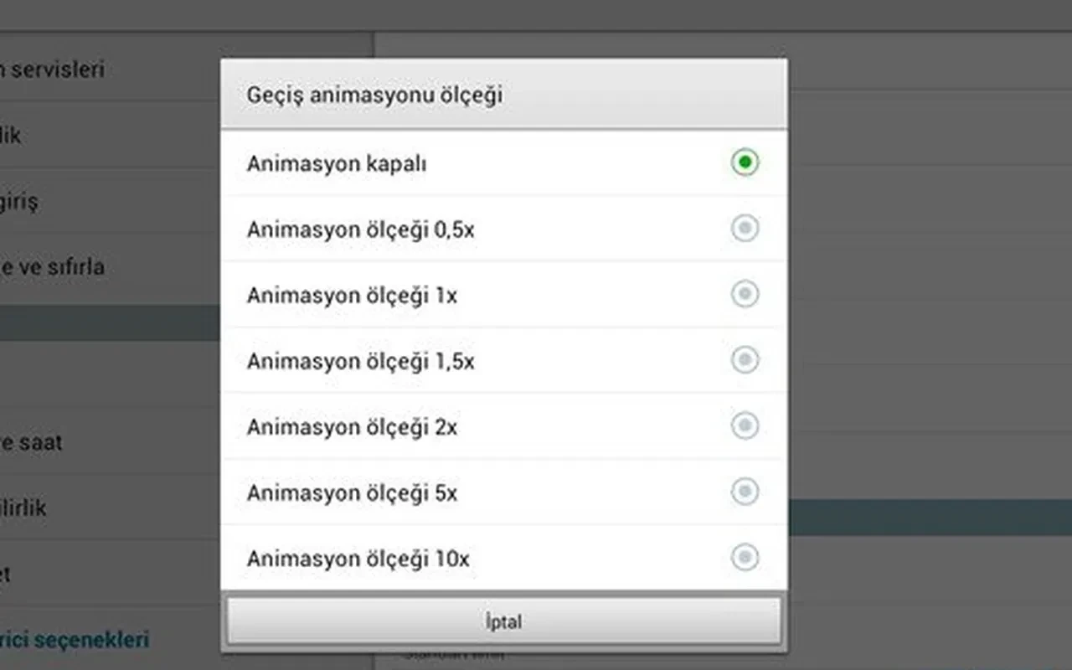This screenshot has width=1072, height=670.
Task: Tap the dialog title "Geçiş animasyonu ölçeği"
Action: click(x=375, y=95)
